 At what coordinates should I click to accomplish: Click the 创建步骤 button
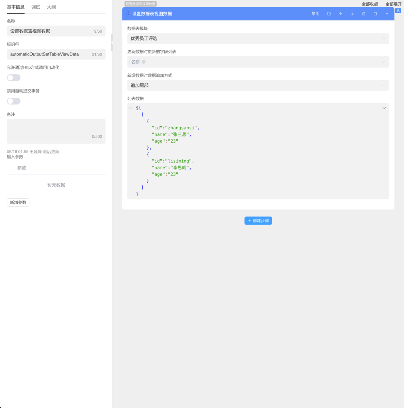[x=258, y=221]
